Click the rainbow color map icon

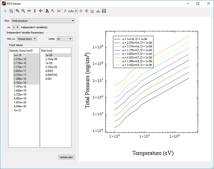coord(98,11)
